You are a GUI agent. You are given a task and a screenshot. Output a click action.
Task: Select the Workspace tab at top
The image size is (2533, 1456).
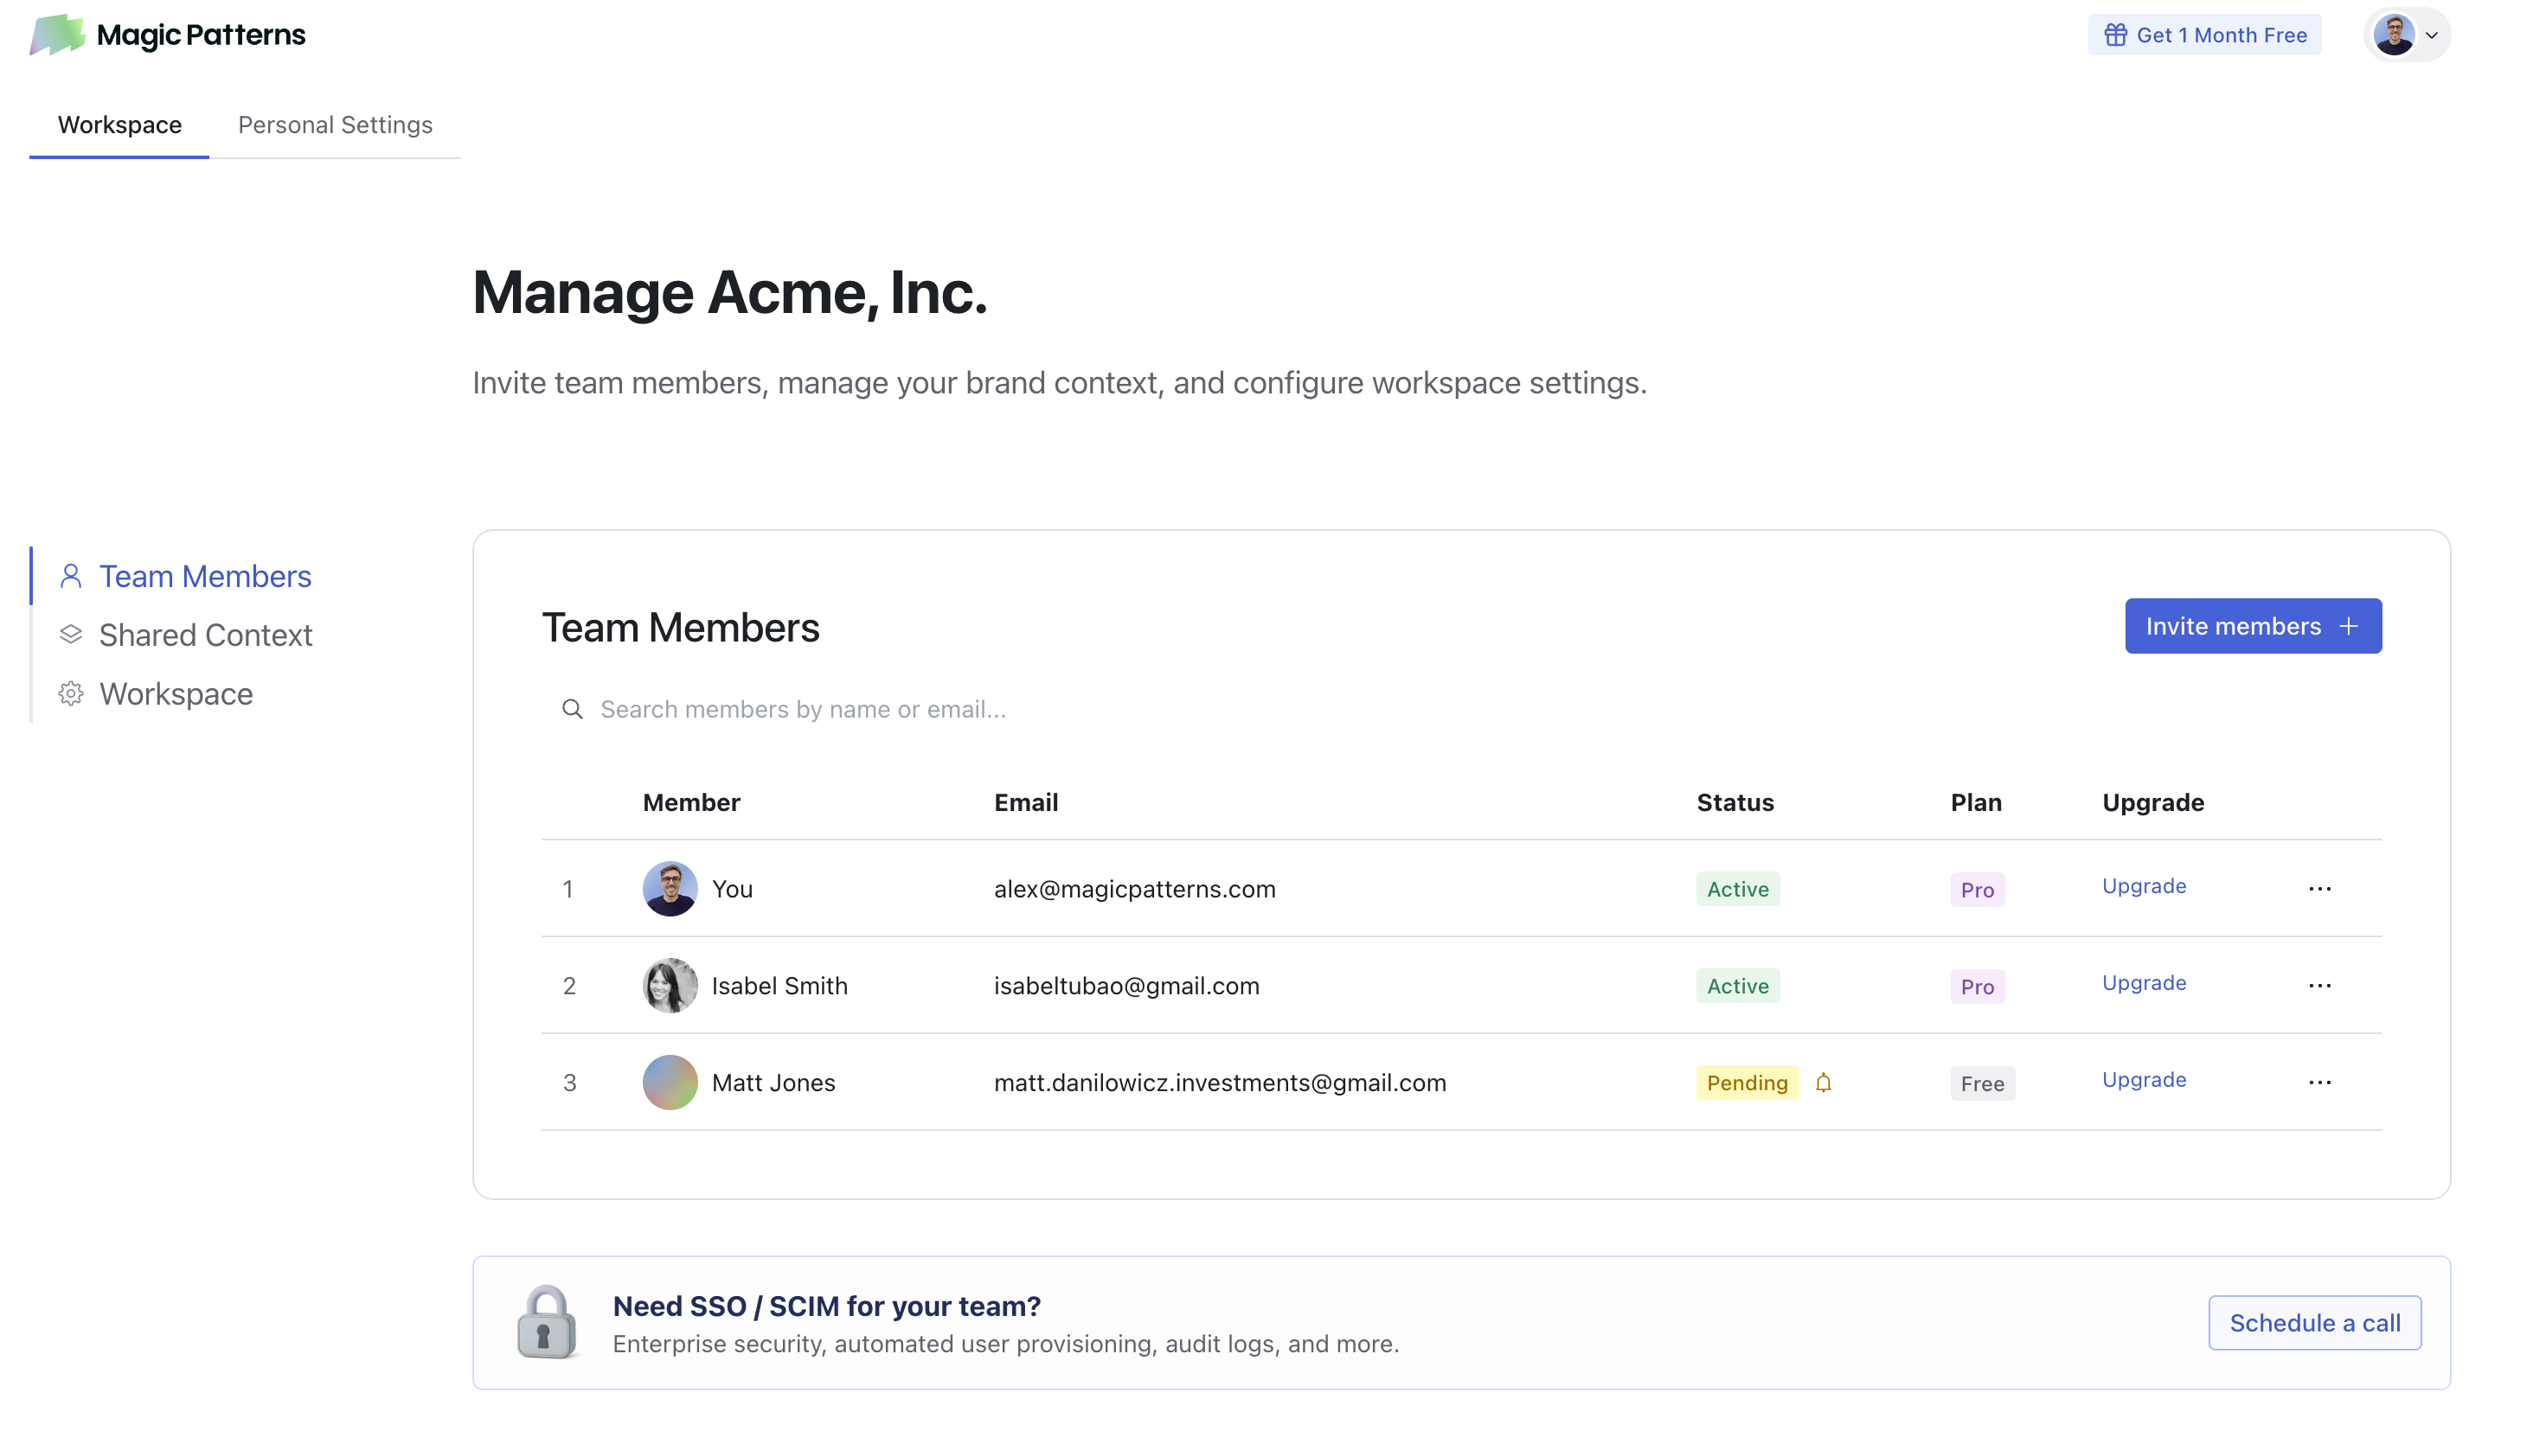(119, 125)
